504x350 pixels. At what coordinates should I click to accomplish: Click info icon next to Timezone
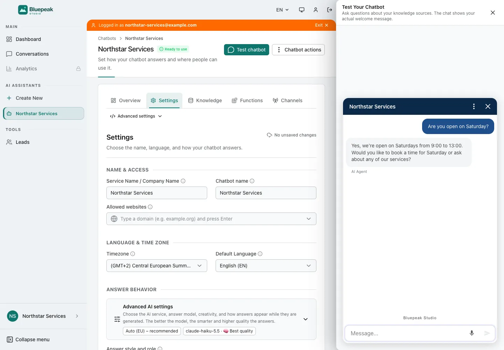click(x=133, y=254)
